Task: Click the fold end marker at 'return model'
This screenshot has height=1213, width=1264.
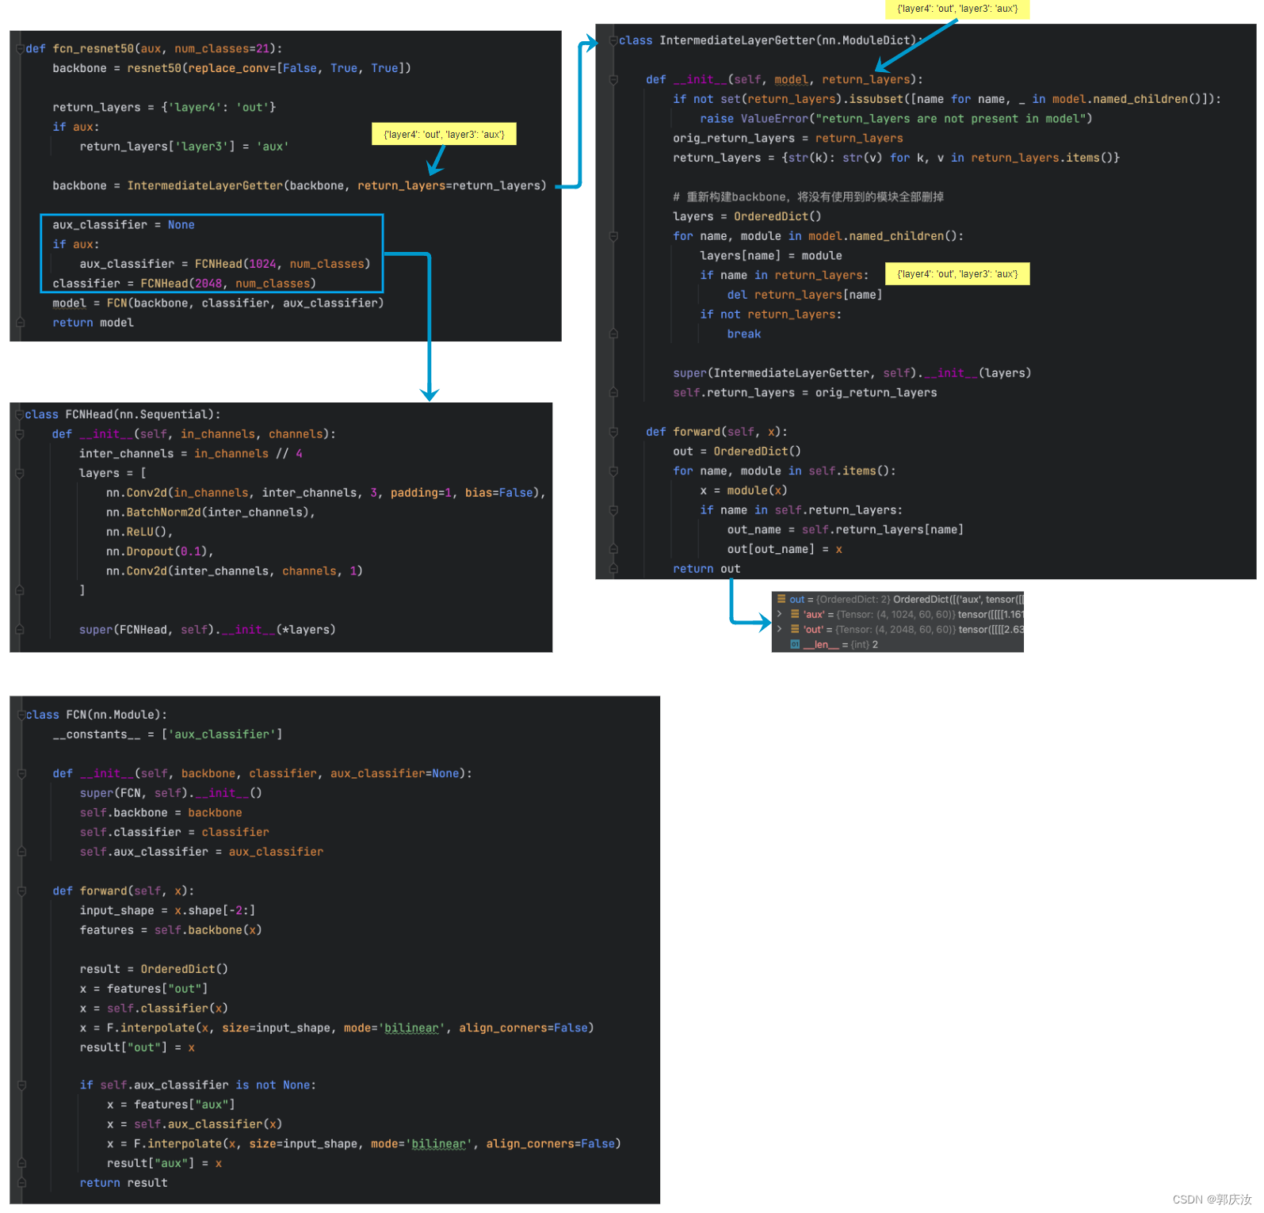Action: pyautogui.click(x=20, y=322)
